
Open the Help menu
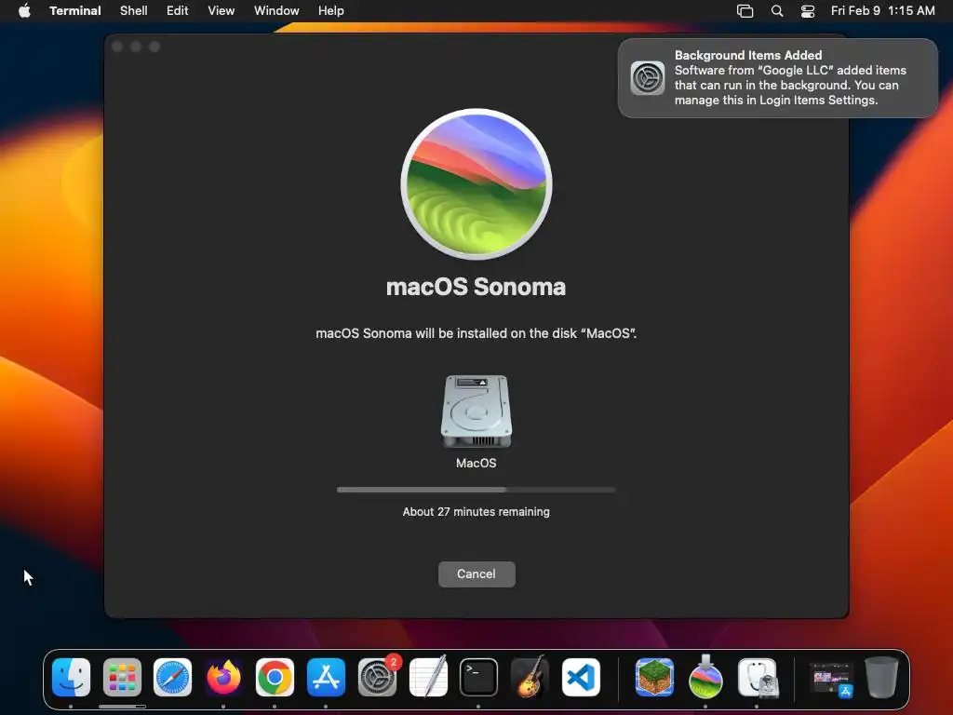(x=331, y=11)
